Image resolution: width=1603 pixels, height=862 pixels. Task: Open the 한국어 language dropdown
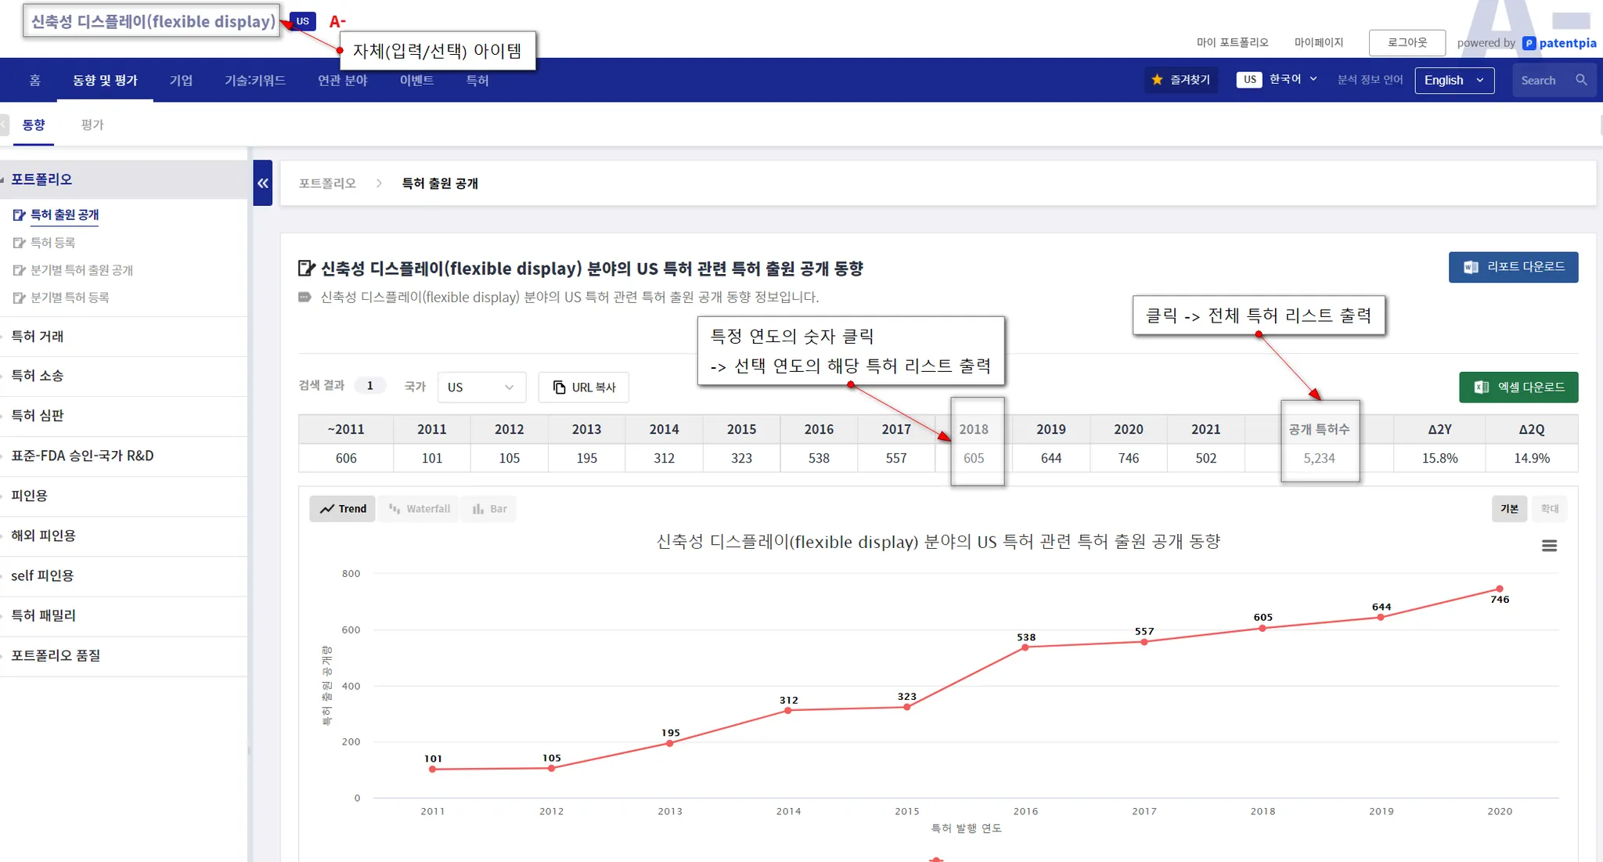click(1292, 80)
